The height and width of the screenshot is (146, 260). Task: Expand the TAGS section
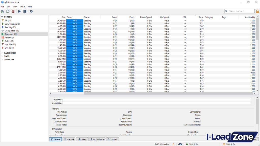coord(2,56)
